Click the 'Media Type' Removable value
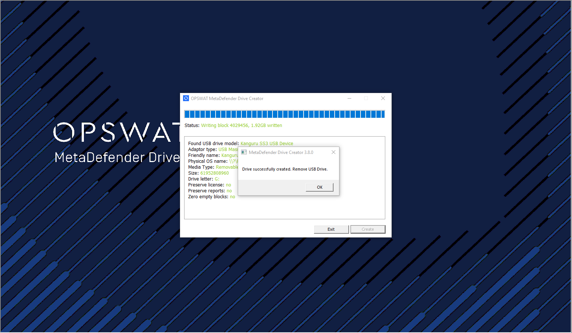 [x=227, y=167]
